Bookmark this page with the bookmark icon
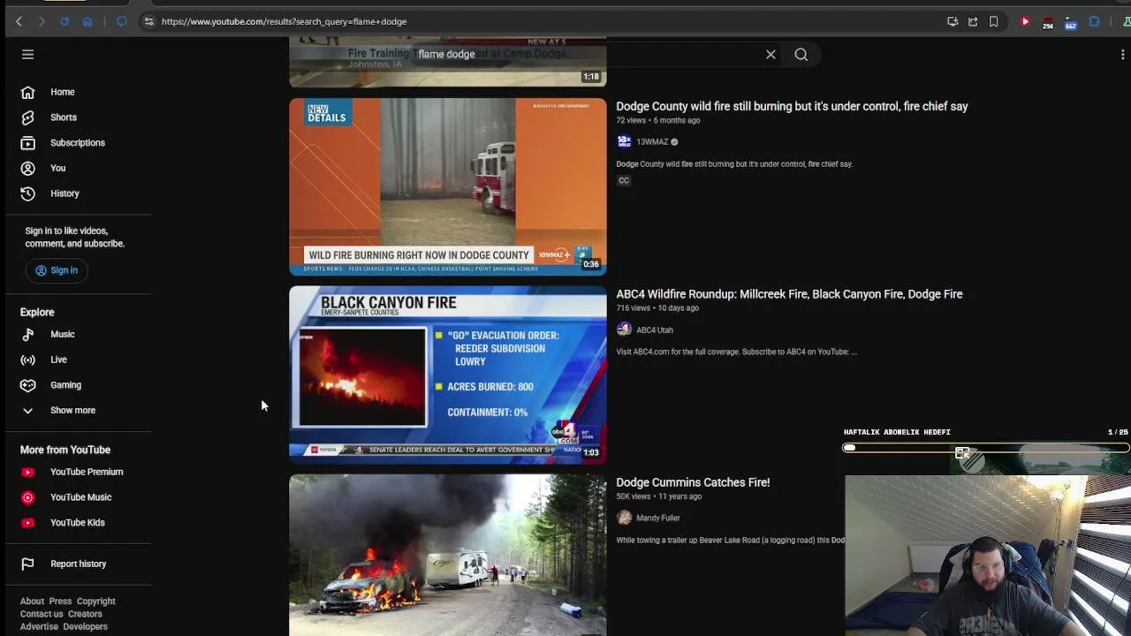 [993, 21]
